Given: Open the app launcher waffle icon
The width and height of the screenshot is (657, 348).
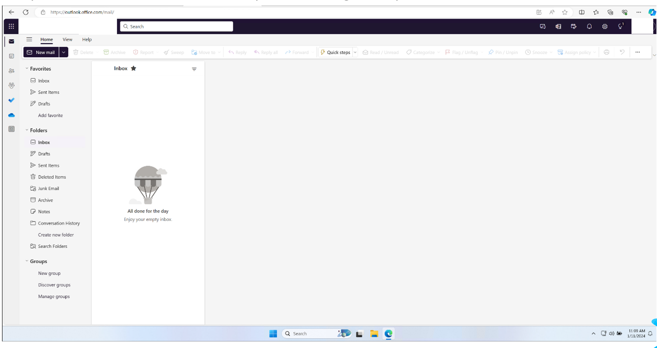Looking at the screenshot, I should (11, 26).
